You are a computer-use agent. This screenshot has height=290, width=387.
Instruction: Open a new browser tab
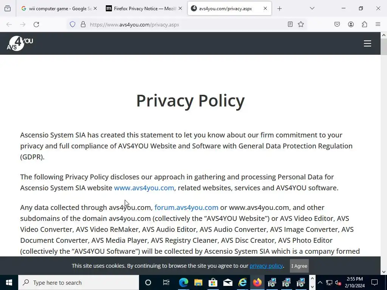[x=279, y=9]
